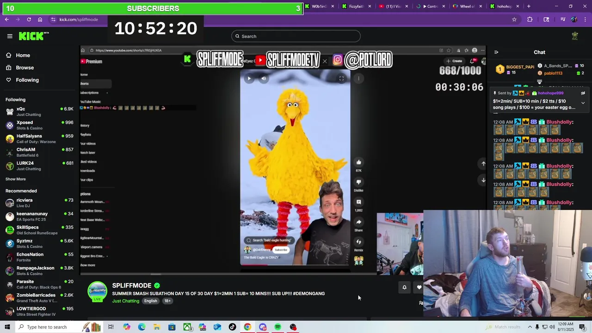
Task: Open Following in sidebar
Action: [x=27, y=80]
